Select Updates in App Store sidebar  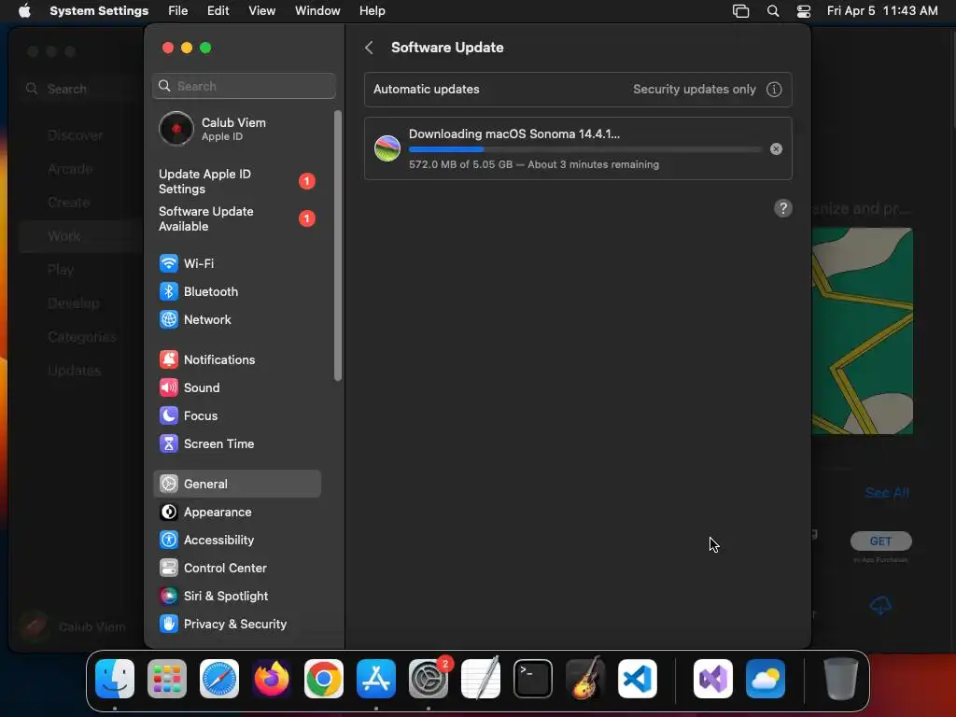75,370
